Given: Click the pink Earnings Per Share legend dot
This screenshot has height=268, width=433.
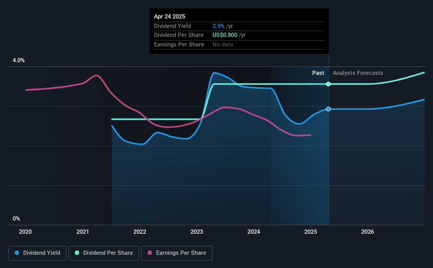Looking at the screenshot, I should click(150, 253).
